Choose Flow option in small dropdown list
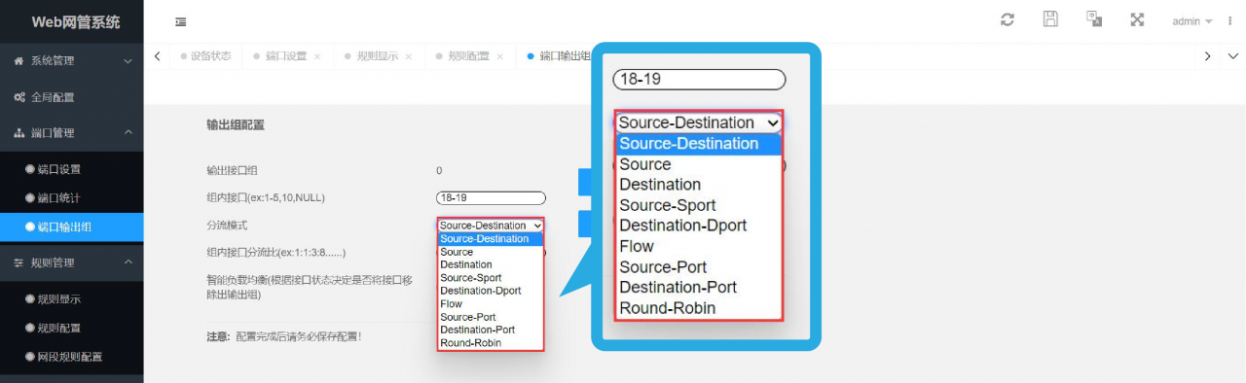1246x383 pixels. (491, 304)
